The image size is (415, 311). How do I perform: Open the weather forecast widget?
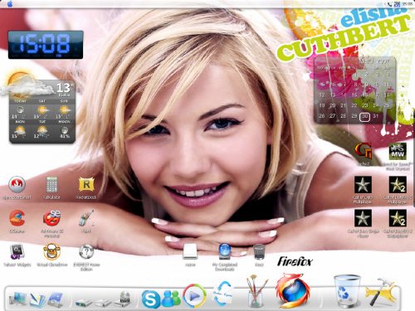point(41,110)
